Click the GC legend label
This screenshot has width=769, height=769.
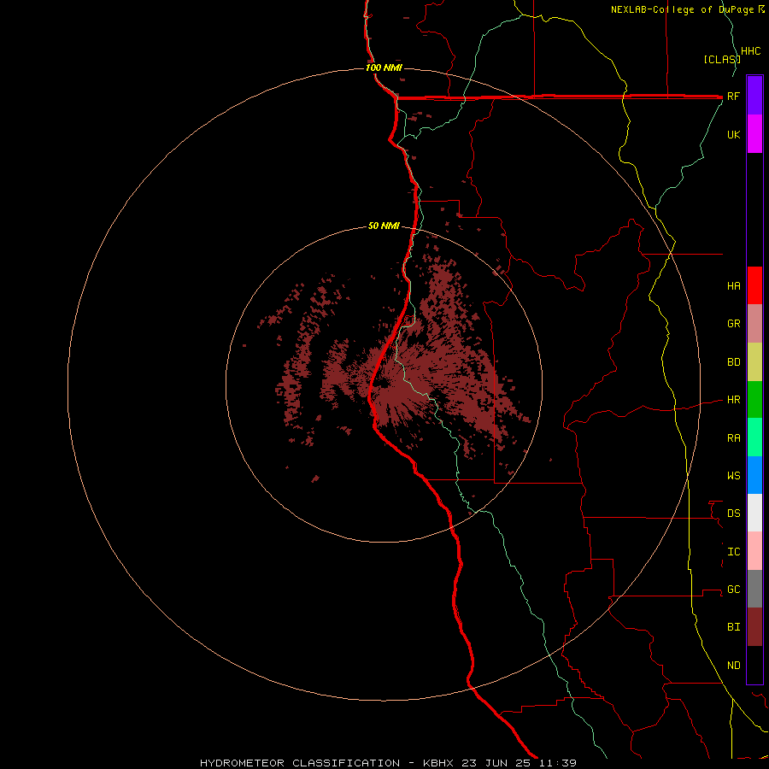click(x=733, y=590)
